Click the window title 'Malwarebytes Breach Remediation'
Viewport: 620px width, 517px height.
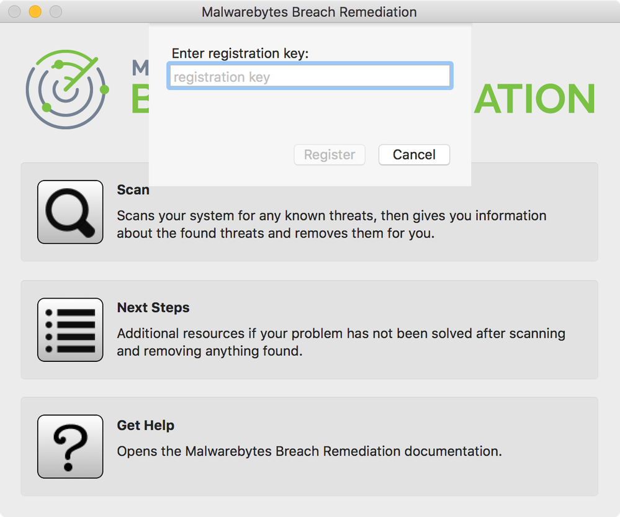[x=309, y=12]
